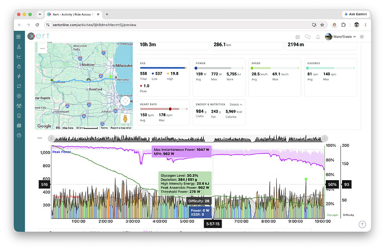Click the Report a map error link
The width and height of the screenshot is (385, 250).
121,128
